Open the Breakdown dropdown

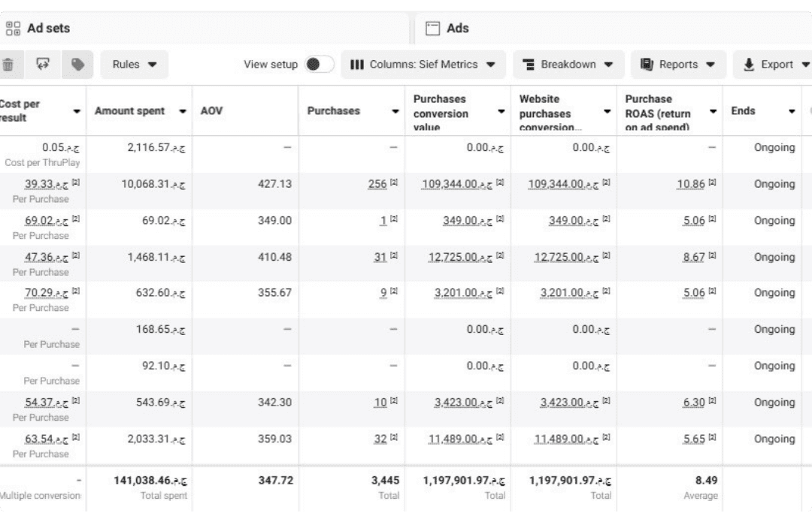click(568, 65)
